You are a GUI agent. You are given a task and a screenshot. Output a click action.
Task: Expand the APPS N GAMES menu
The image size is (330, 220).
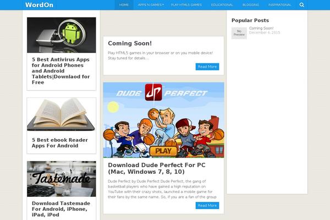(151, 5)
